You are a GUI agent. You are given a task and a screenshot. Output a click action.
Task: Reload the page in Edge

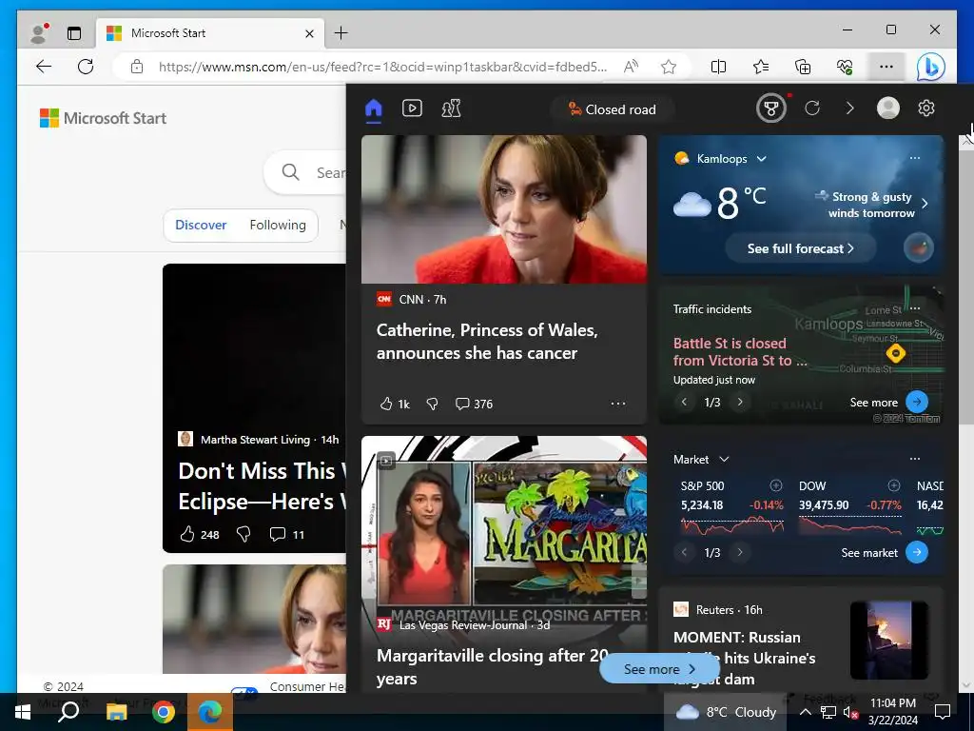86,67
